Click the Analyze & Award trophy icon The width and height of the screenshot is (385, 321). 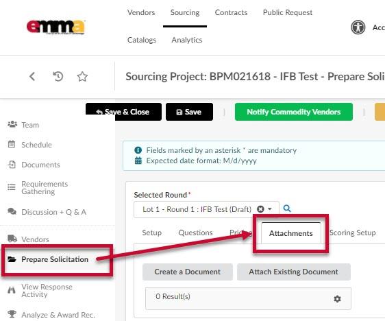(x=12, y=314)
